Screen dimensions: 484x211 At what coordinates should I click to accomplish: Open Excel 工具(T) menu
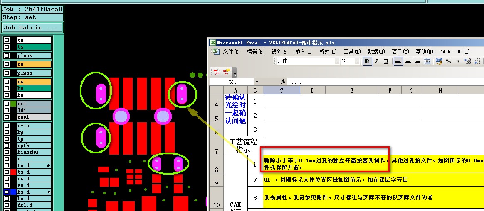[x=352, y=52]
